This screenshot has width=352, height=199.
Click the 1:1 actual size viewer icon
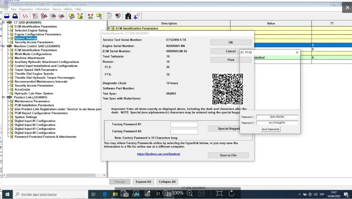pos(202,193)
